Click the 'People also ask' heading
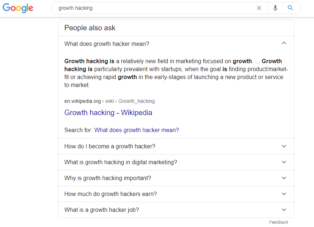Screen dimensions: 314x227 click(x=90, y=28)
